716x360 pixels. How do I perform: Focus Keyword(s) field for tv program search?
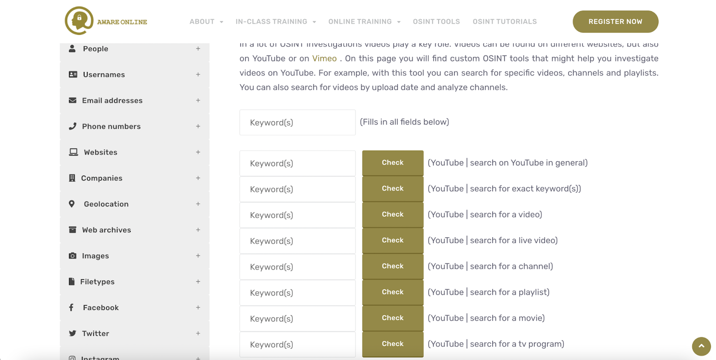[298, 345]
